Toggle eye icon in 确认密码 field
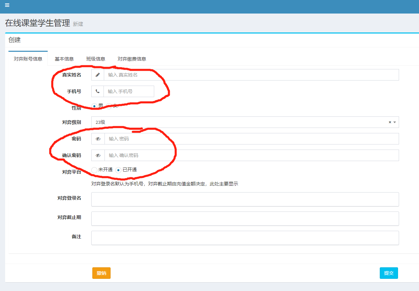 (x=98, y=155)
